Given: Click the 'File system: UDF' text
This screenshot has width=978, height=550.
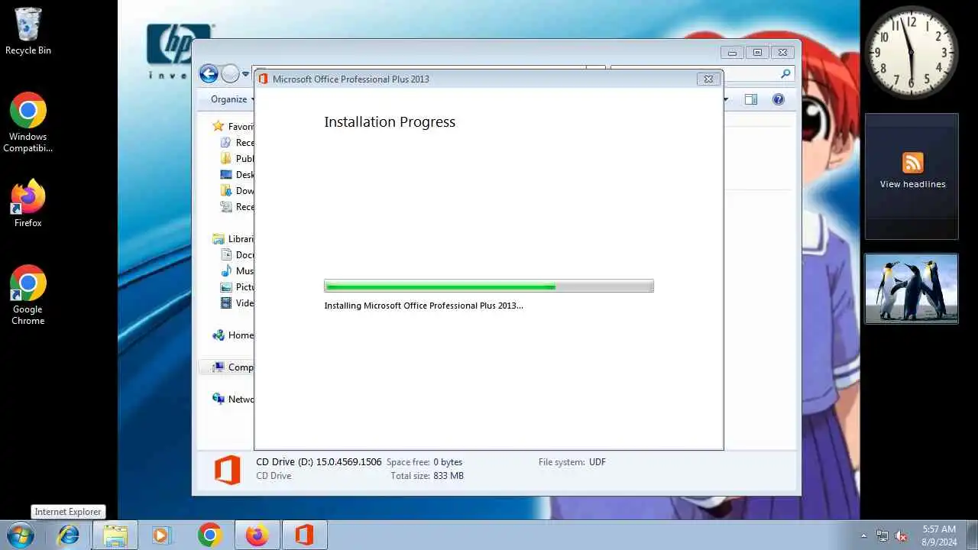Looking at the screenshot, I should click(x=572, y=462).
